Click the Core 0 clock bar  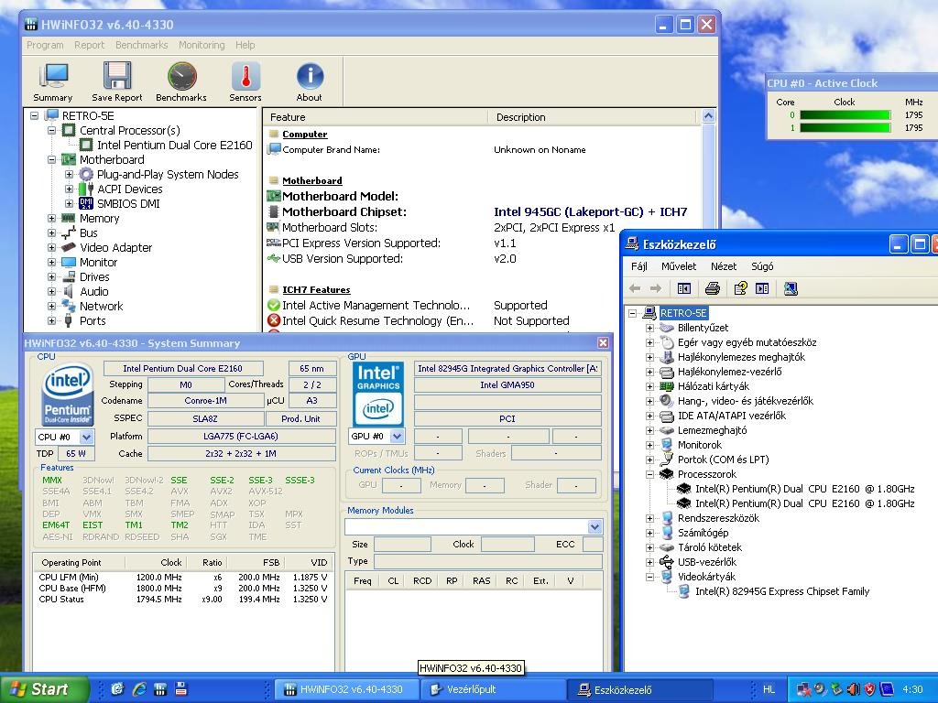click(845, 115)
